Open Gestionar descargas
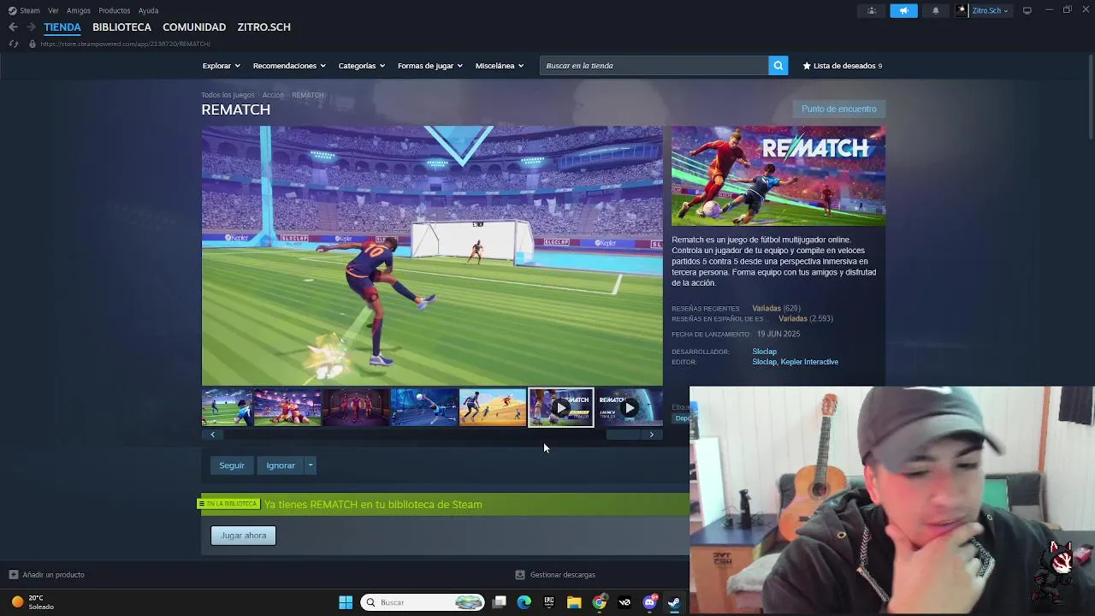This screenshot has height=616, width=1095. point(563,575)
